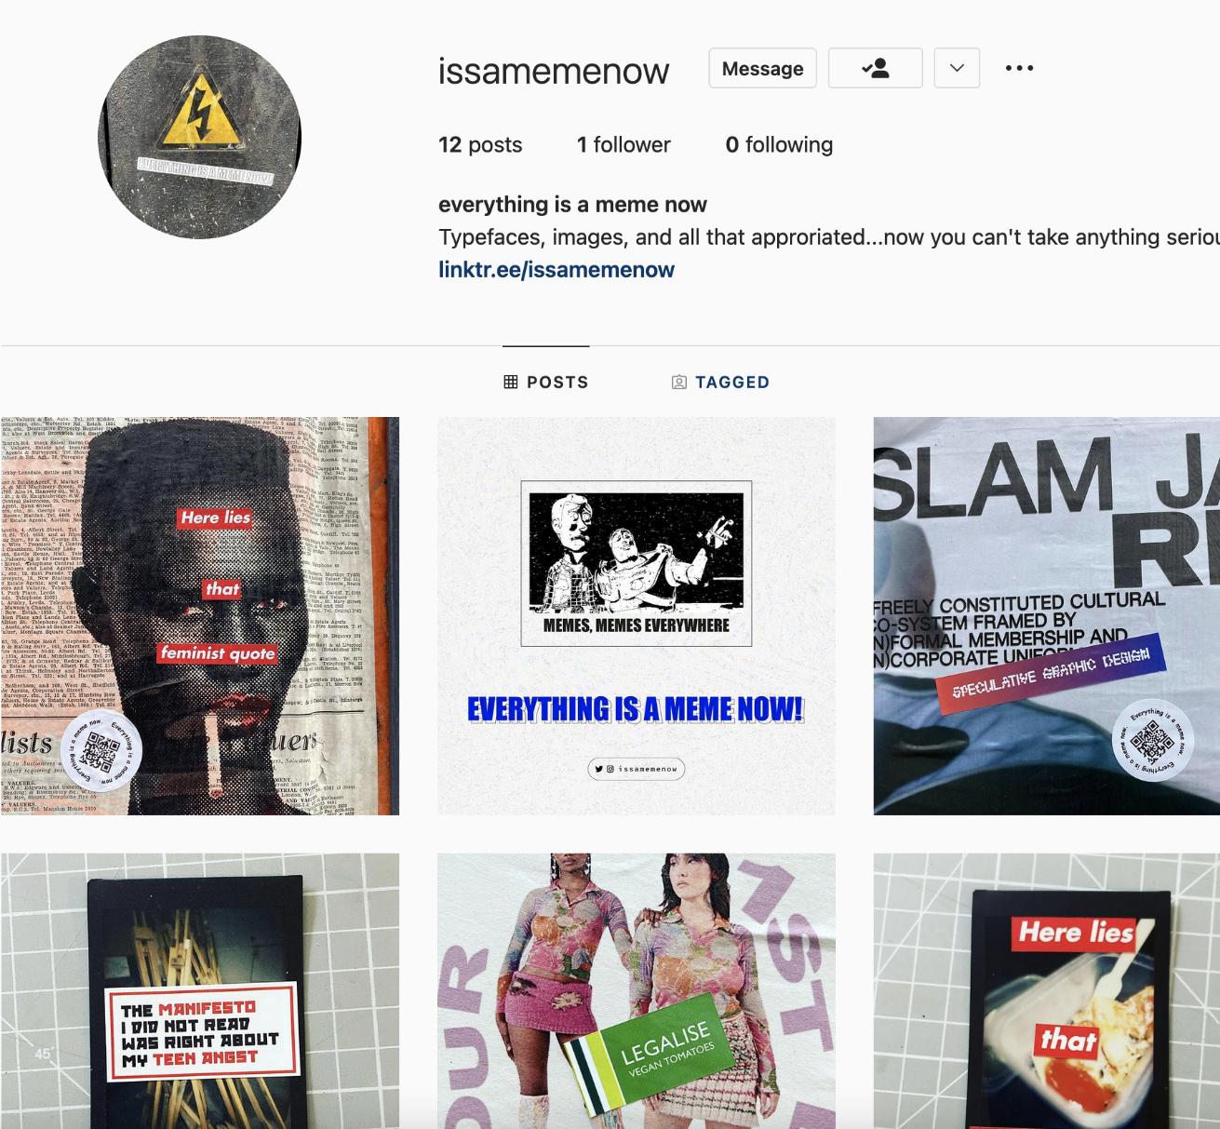Image resolution: width=1220 pixels, height=1129 pixels.
Task: Open the 'Legalise vegan tomatoes' post
Action: tap(637, 991)
